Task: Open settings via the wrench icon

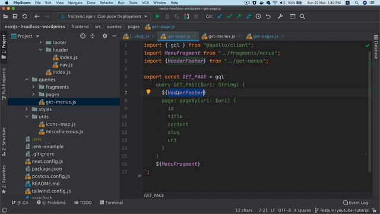Action: 280,17
